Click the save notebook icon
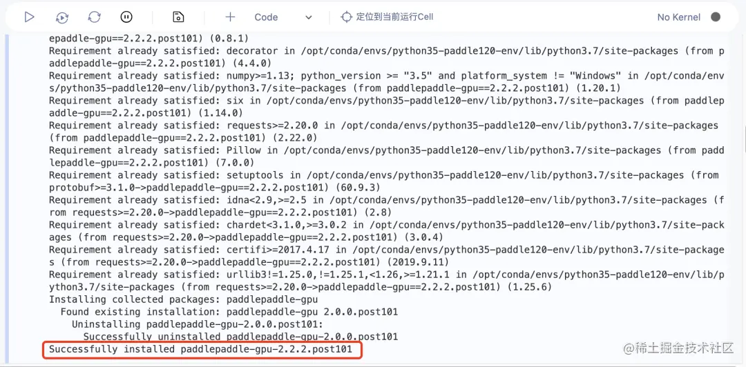Image resolution: width=746 pixels, height=367 pixels. (x=178, y=17)
